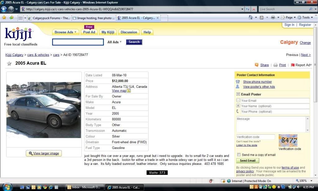This screenshot has height=191, width=318.
Task: Star this 2005 Acura EL ad
Action: point(9,63)
